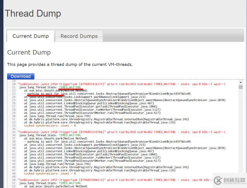Click the underlined TIMED_WAITING state on line 21
This screenshot has height=188, width=247.
coord(70,87)
